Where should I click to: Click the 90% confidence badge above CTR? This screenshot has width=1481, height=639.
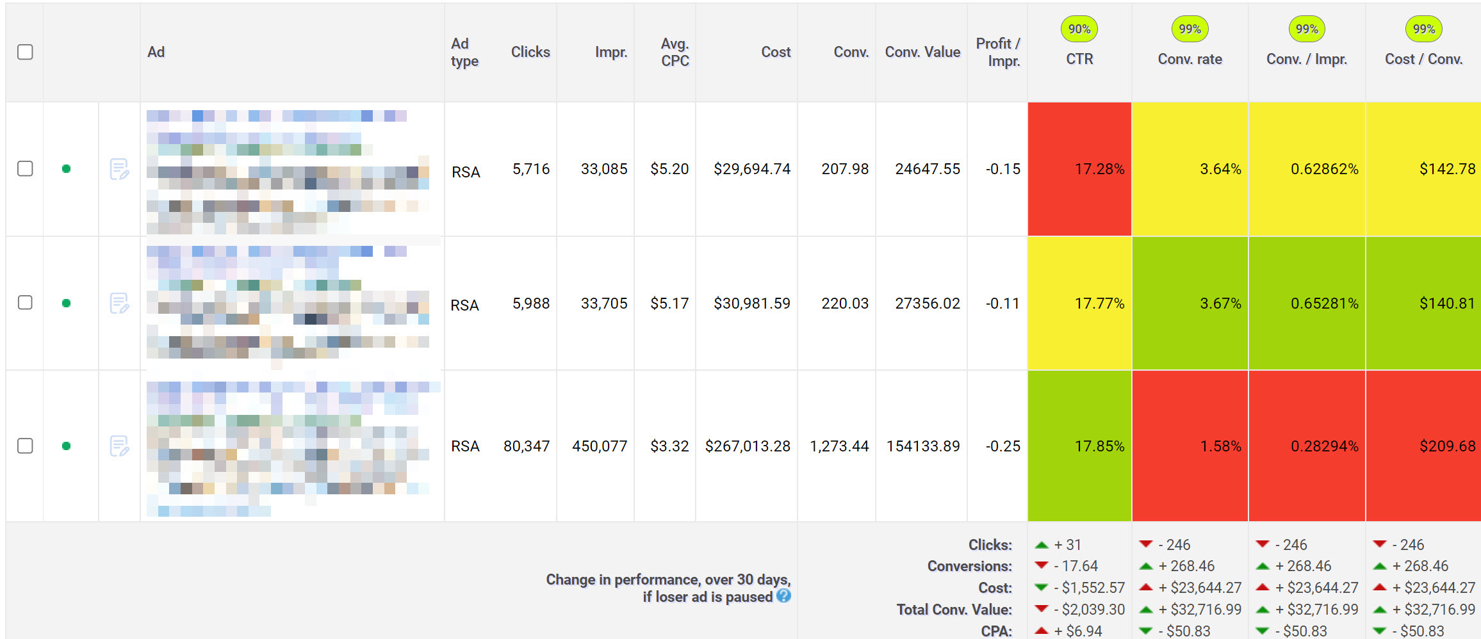(x=1079, y=29)
